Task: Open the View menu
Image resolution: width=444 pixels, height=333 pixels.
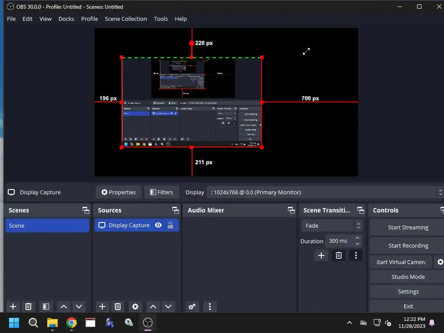Action: coord(45,19)
